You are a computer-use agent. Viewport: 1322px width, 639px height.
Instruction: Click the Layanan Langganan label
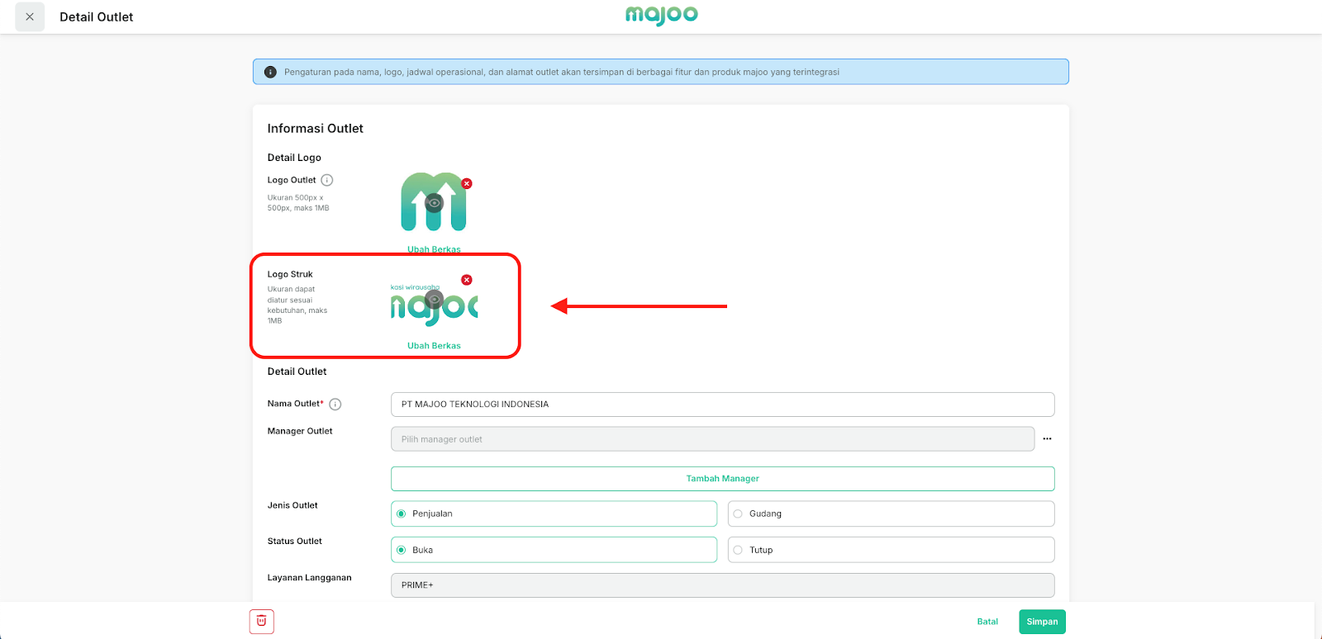pos(309,578)
